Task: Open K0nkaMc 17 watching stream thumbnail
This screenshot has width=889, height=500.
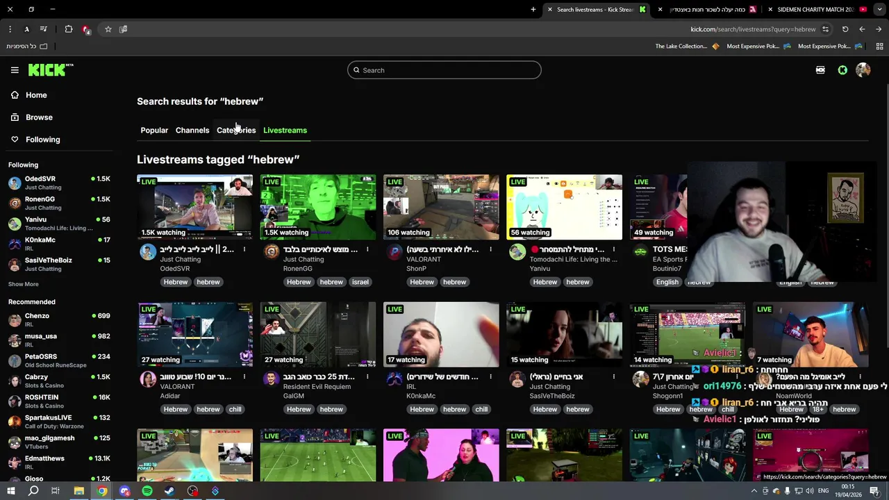Action: 441,334
